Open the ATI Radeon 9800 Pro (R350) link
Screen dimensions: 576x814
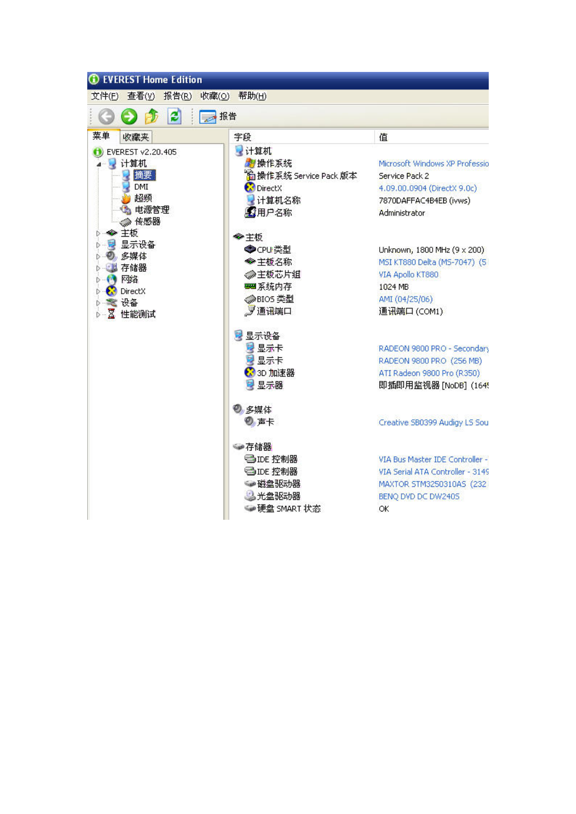click(429, 373)
